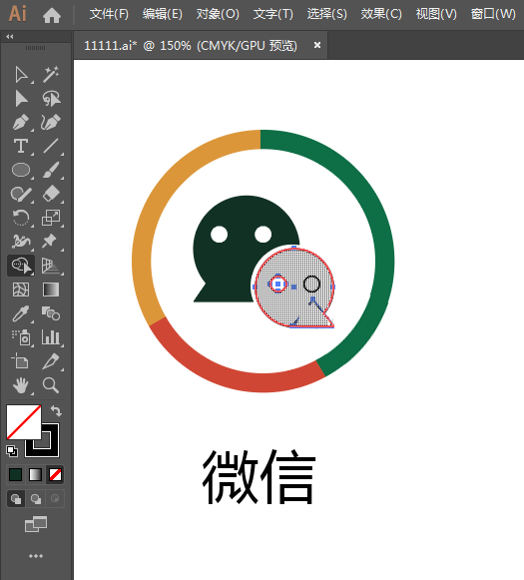This screenshot has height=580, width=524.
Task: Collapse the toolbar with double arrows
Action: click(10, 36)
